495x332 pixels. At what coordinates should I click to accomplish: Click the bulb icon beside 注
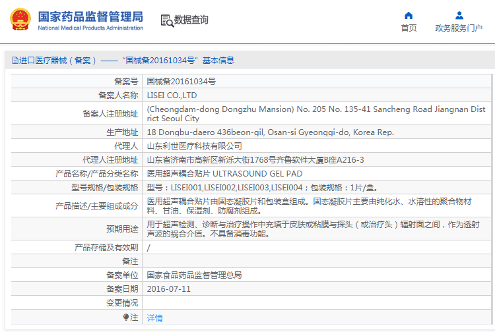(x=126, y=317)
